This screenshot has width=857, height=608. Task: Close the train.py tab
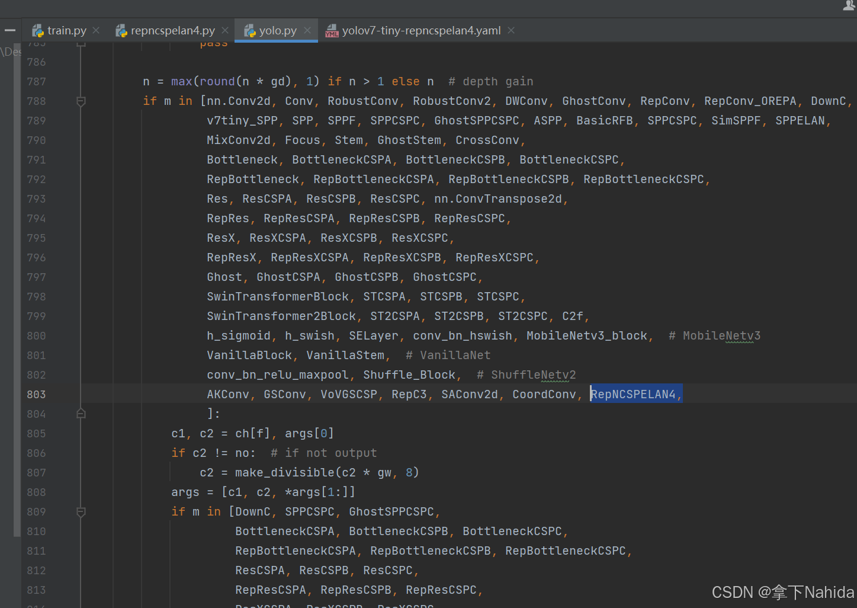pos(96,30)
